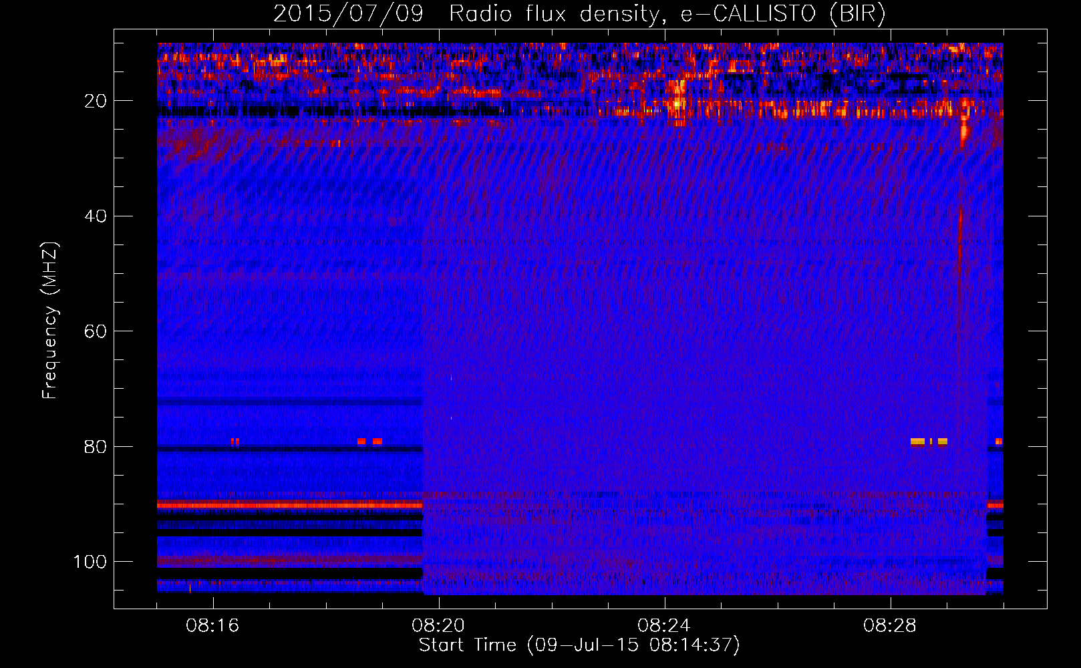1081x668 pixels.
Task: Click the Start Time axis label
Action: [579, 645]
